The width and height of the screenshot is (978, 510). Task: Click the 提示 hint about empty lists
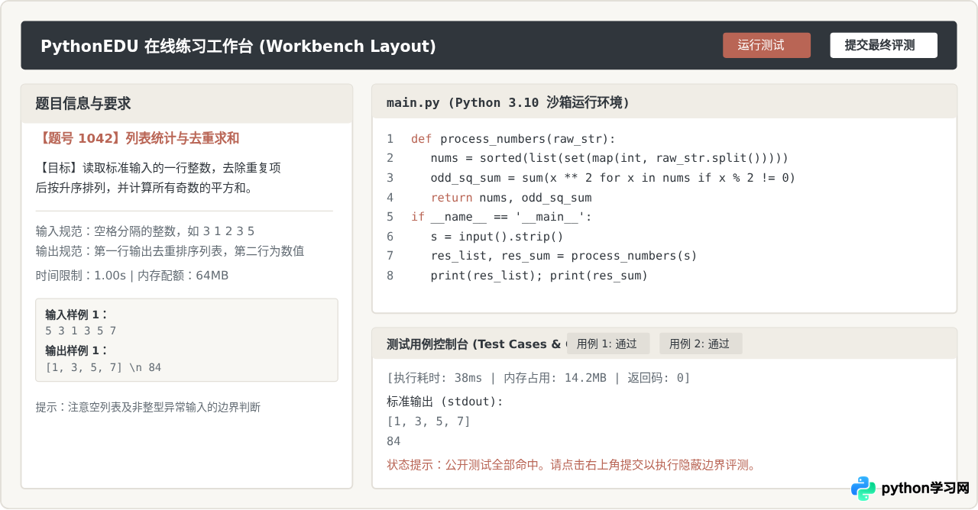148,408
